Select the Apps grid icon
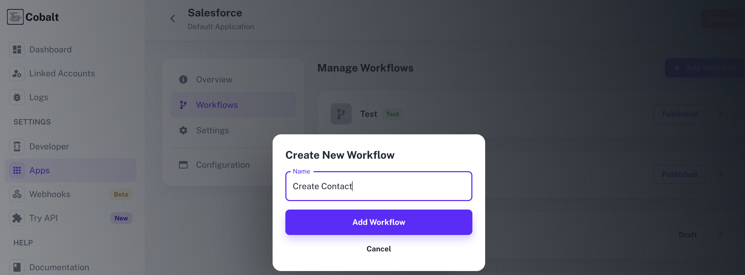 pyautogui.click(x=16, y=170)
